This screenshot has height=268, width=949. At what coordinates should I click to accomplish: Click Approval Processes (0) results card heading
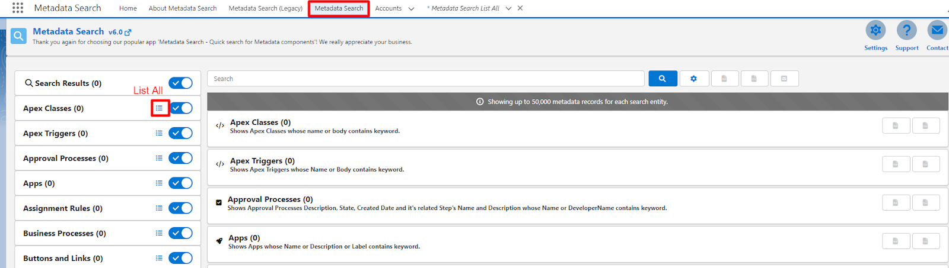(x=270, y=199)
